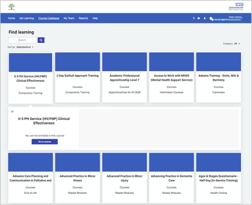
Task: Click the tree logo at top left
Action: [x=11, y=7]
